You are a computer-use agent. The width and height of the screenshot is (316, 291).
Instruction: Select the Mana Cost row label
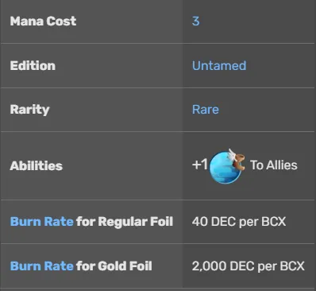[x=43, y=21]
